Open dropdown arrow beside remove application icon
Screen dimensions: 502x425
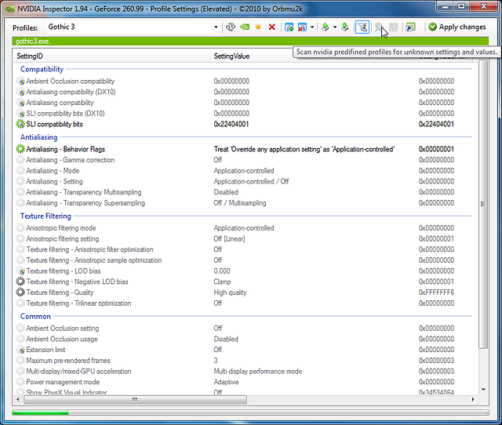pos(312,27)
